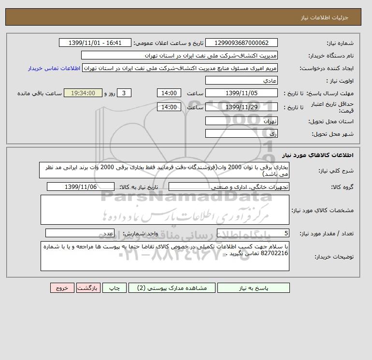Click the delivery province field تهران
The width and height of the screenshot is (372, 360).
pos(241,121)
